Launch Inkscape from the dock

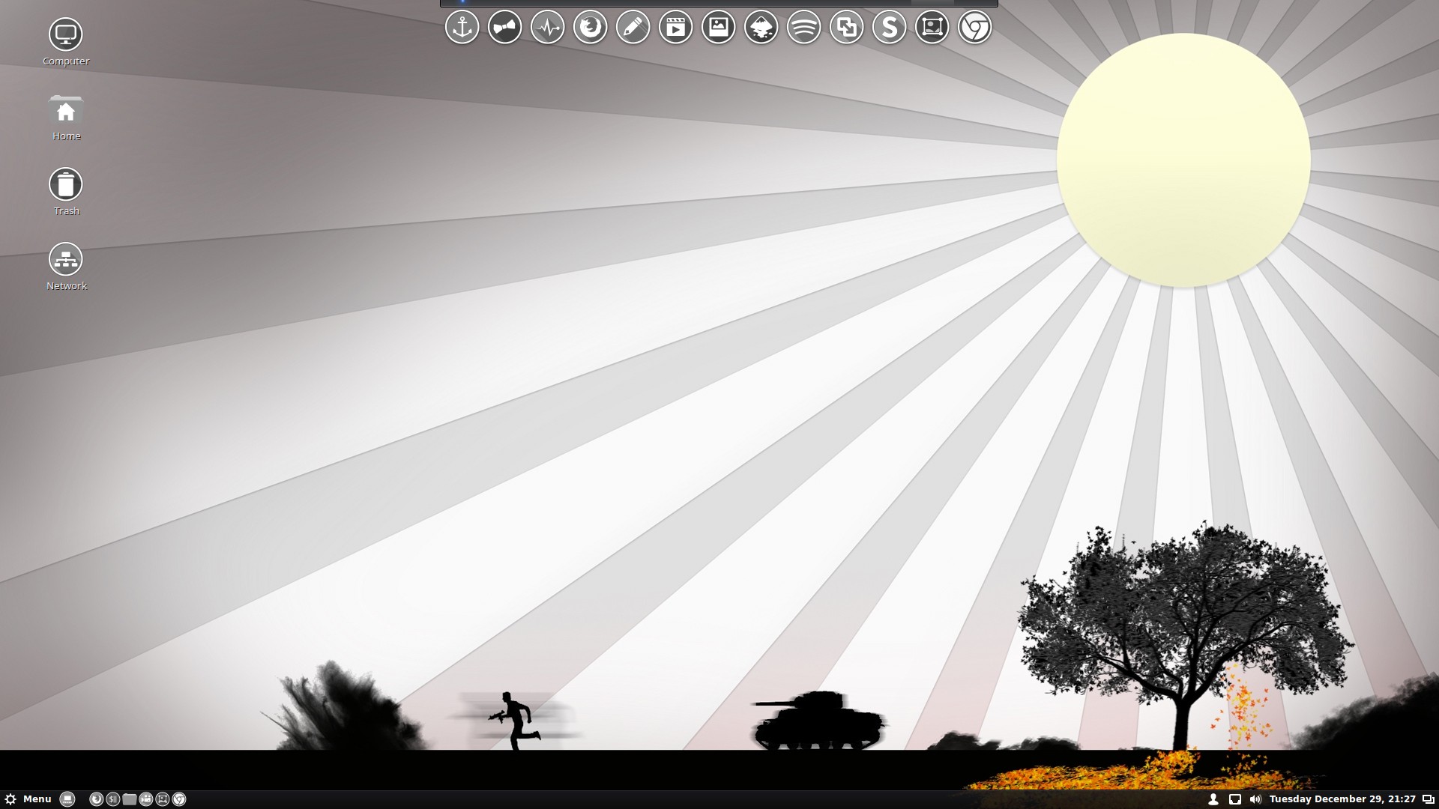click(x=761, y=28)
